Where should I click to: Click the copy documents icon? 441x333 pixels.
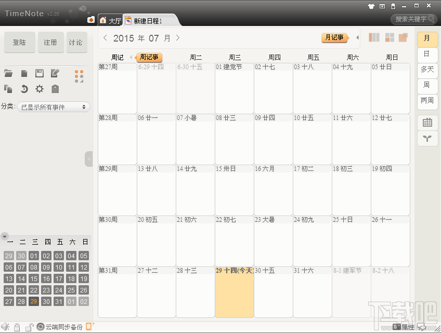(x=8, y=89)
